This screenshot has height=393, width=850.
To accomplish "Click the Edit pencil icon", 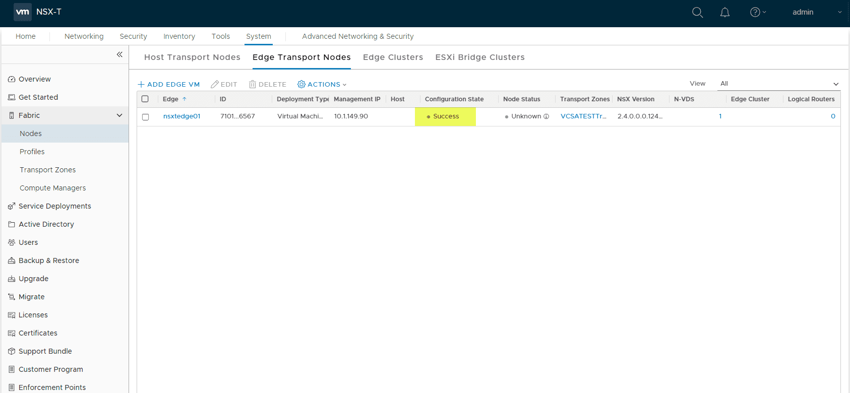I will coord(215,84).
